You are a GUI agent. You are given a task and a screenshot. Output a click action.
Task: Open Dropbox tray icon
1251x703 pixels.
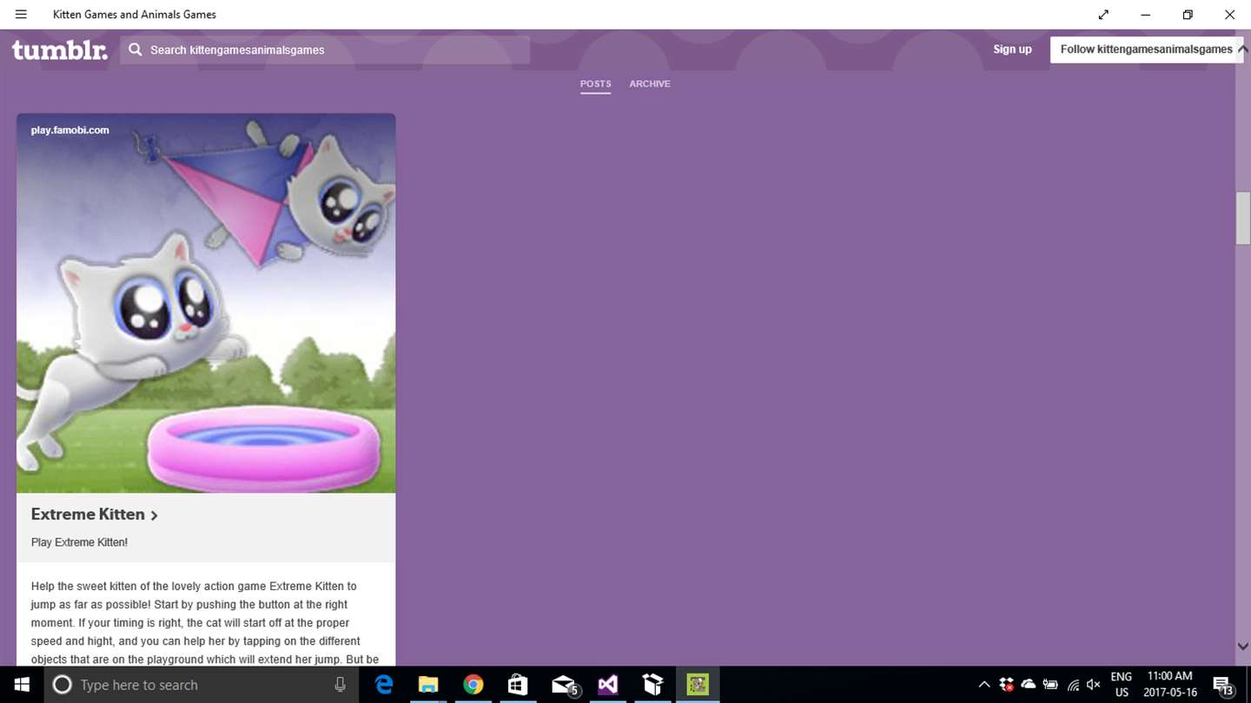pyautogui.click(x=1006, y=685)
